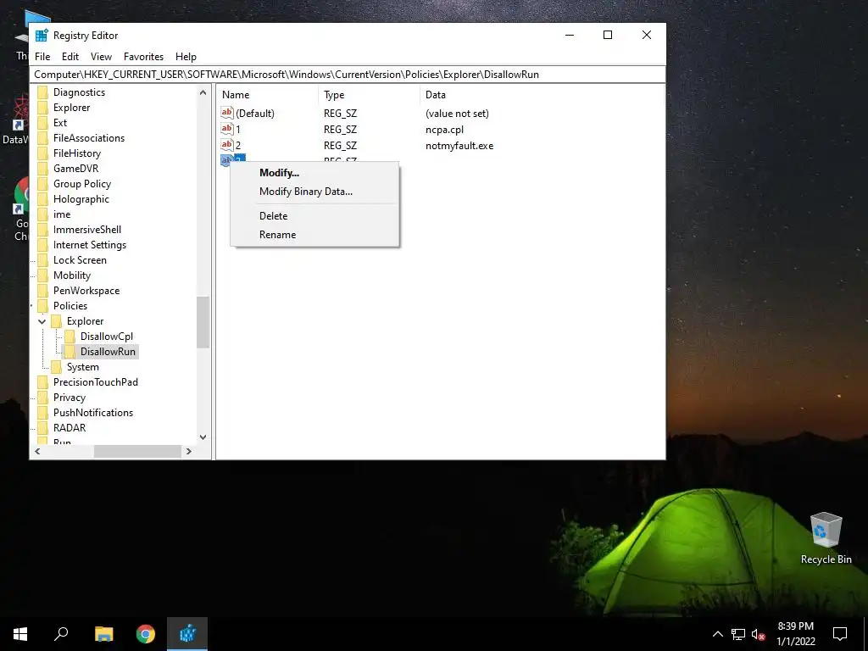
Task: Click the DisallowCpl folder icon
Action: point(70,336)
